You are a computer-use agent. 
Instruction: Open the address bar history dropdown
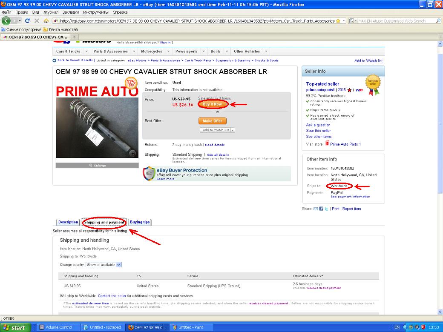pyautogui.click(x=344, y=21)
